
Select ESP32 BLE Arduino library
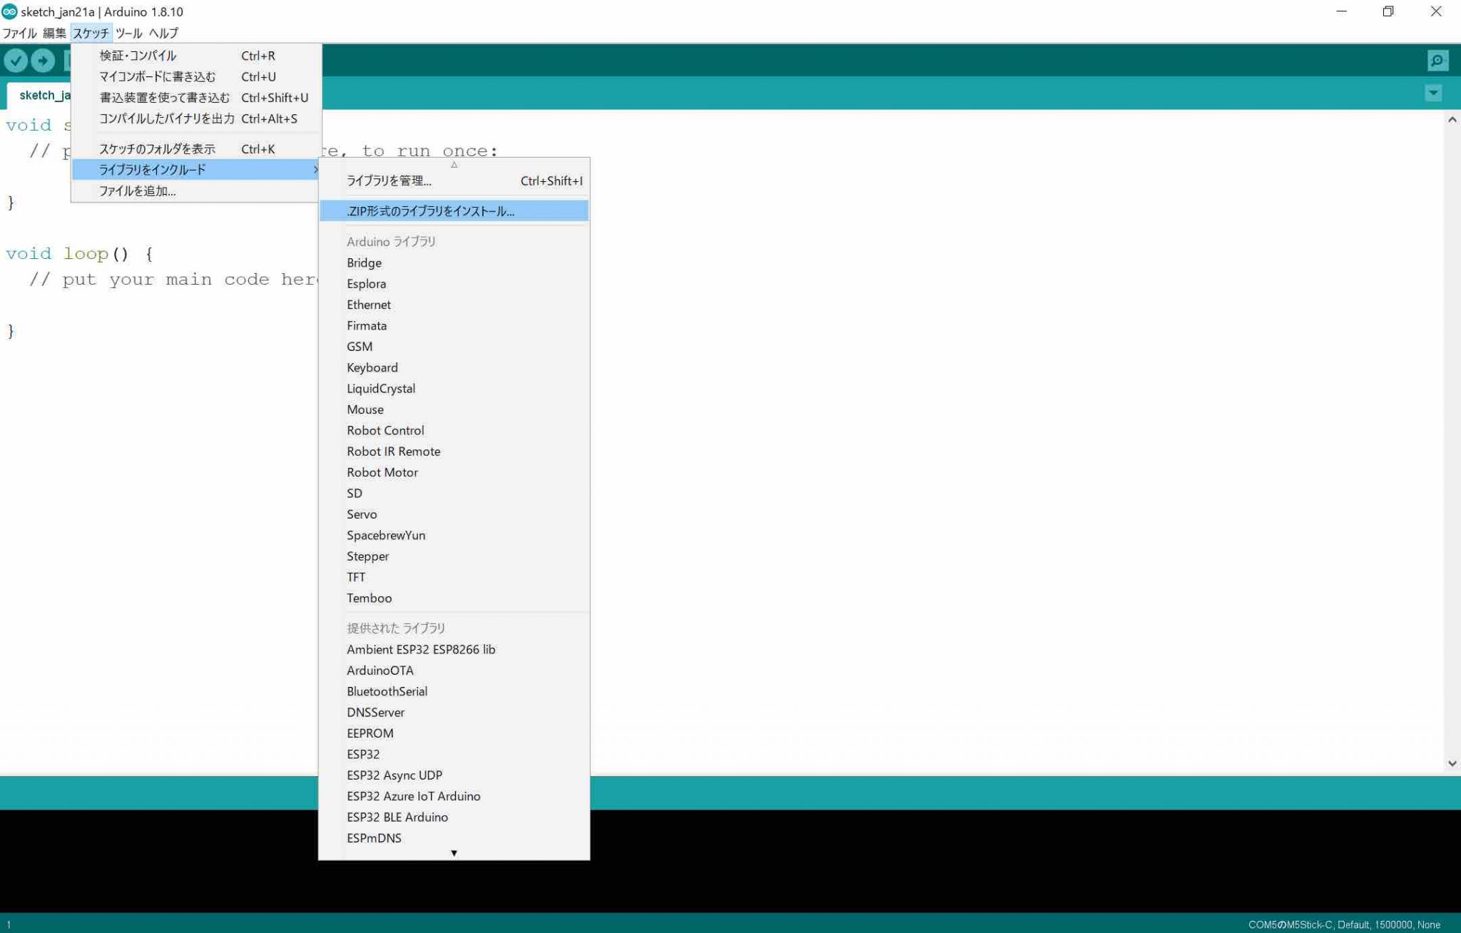pyautogui.click(x=397, y=817)
